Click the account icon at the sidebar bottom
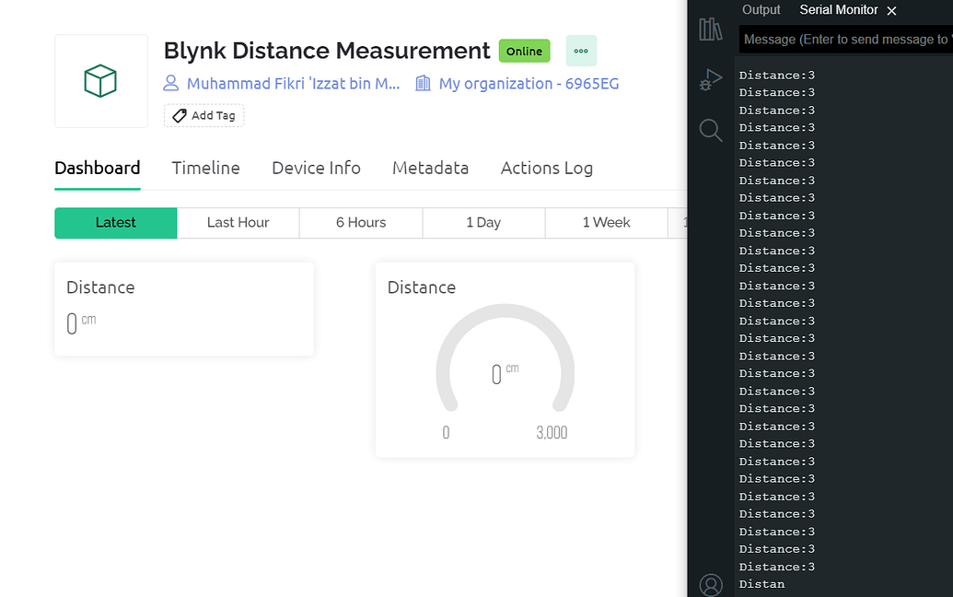The image size is (953, 597). pos(710,584)
